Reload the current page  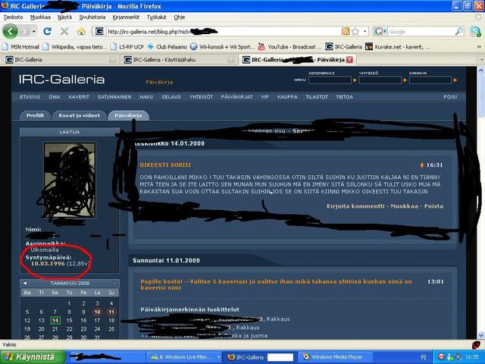pyautogui.click(x=47, y=32)
